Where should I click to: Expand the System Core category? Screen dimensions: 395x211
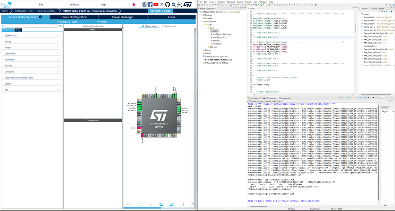click(x=32, y=36)
